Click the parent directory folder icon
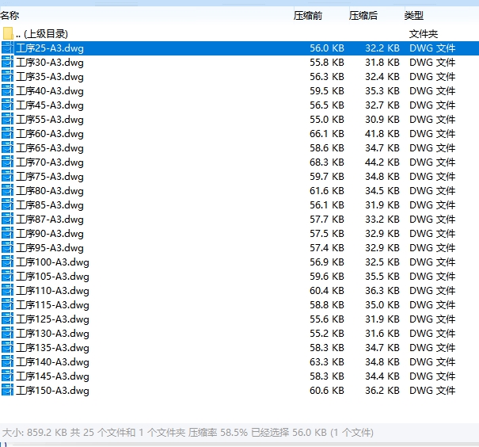 (8, 33)
